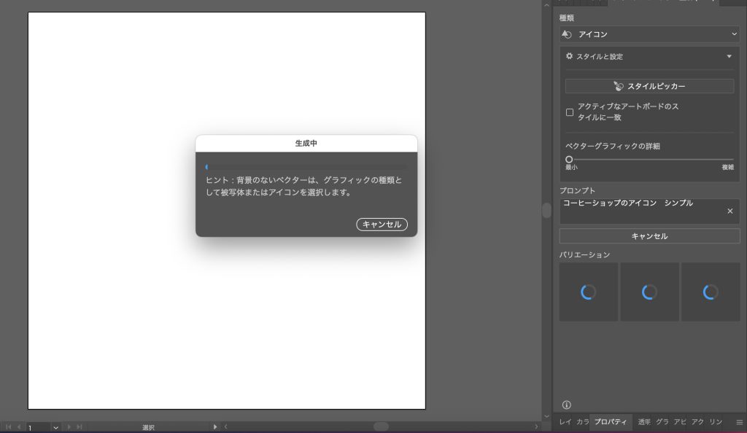Collapse the スタイルと設定 section triangle
This screenshot has height=433, width=747.
pyautogui.click(x=729, y=56)
